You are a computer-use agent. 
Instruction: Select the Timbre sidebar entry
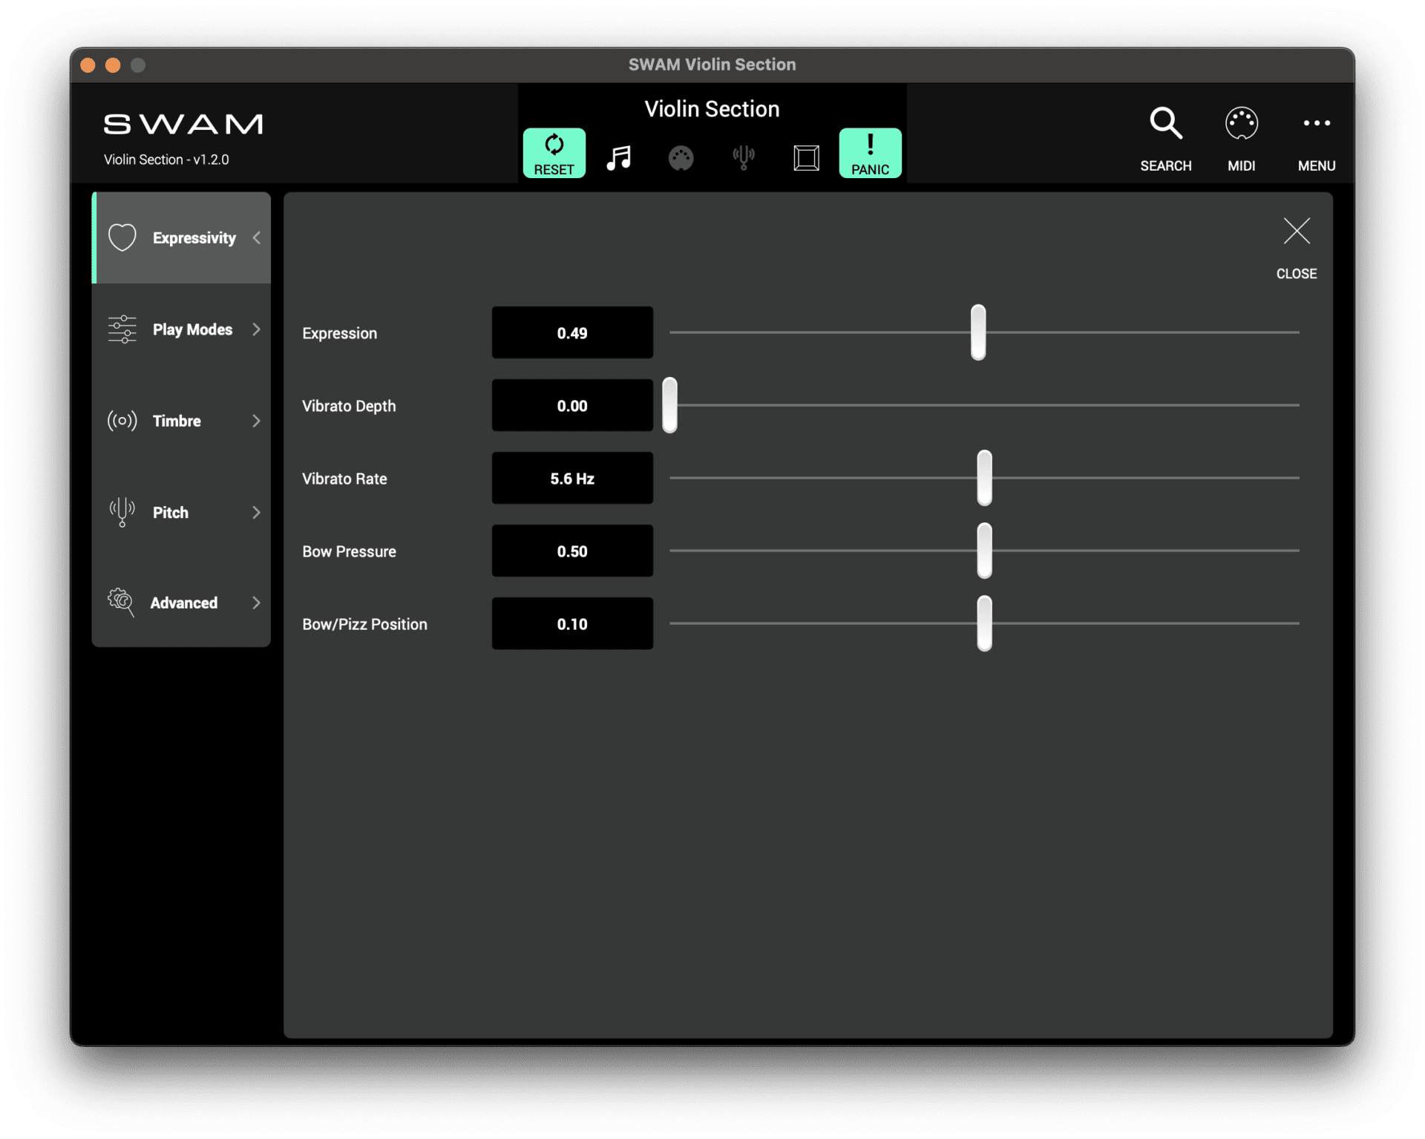(177, 421)
